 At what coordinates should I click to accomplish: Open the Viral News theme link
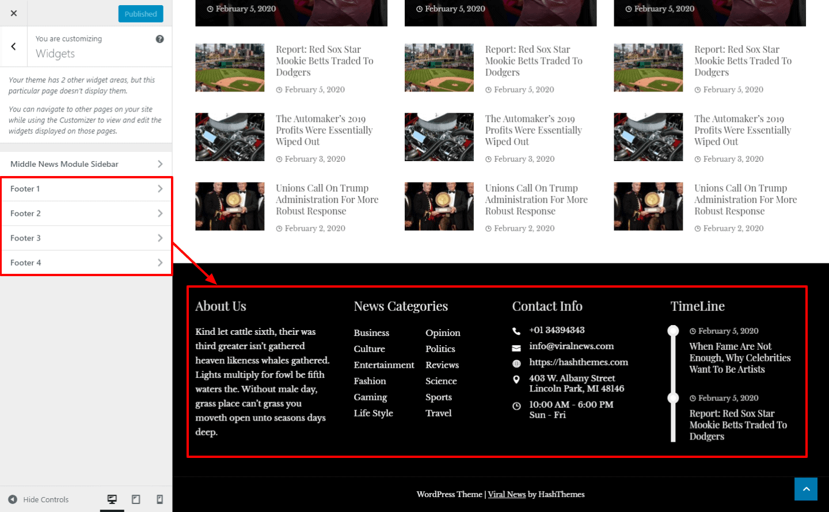click(507, 494)
